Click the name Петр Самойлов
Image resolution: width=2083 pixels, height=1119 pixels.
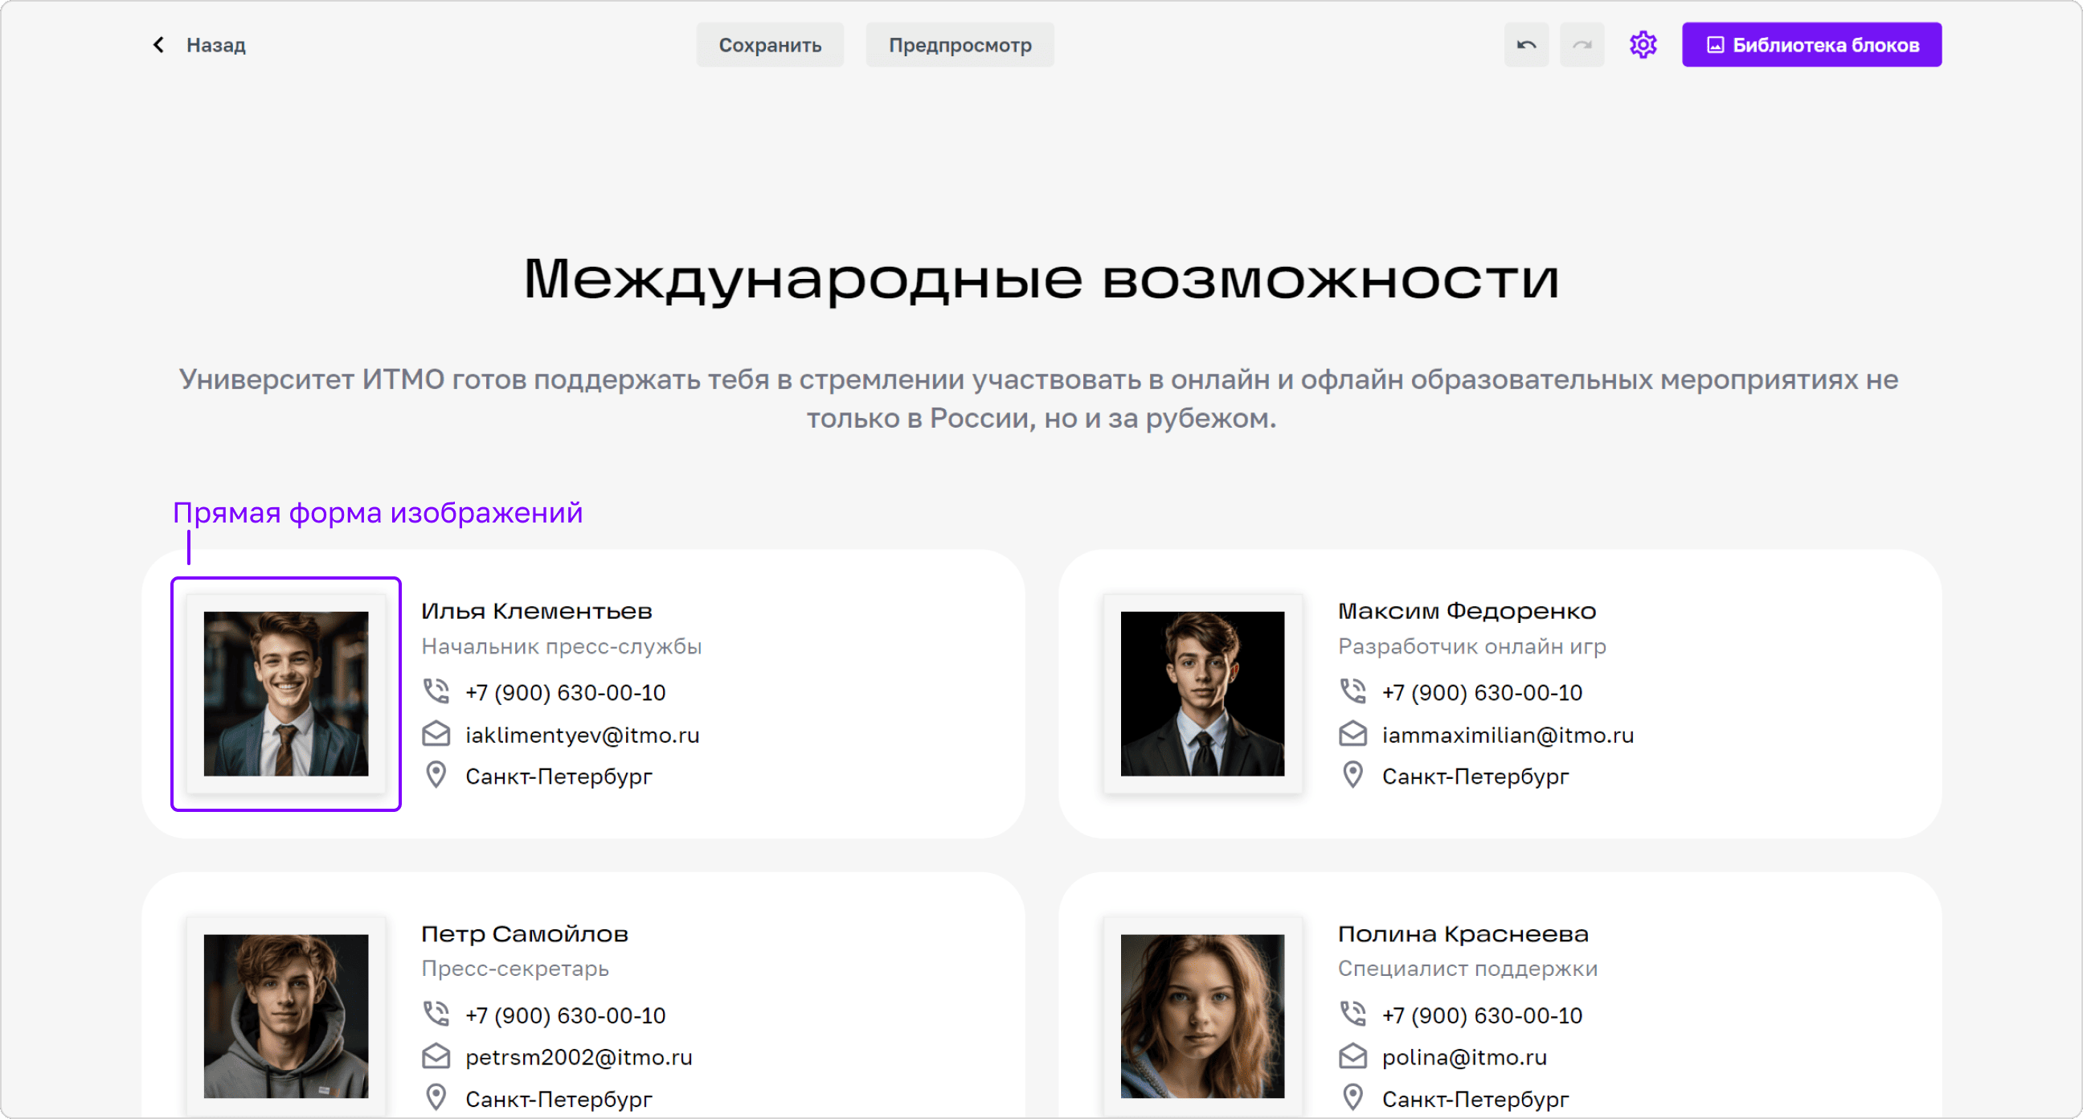click(x=525, y=934)
